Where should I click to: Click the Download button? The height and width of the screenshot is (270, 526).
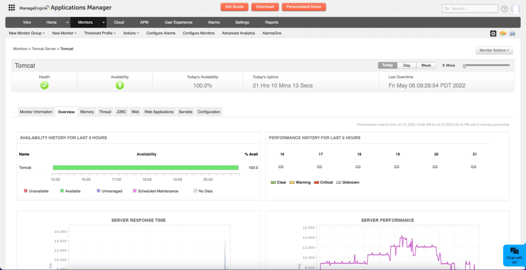coord(265,7)
